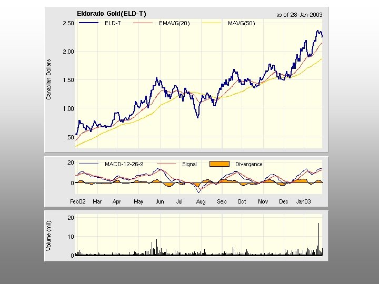
Task: Click the 2.50 price axis label
Action: click(x=68, y=24)
